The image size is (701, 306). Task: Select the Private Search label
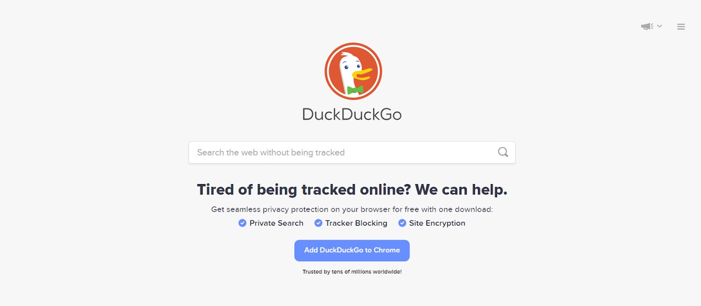(x=276, y=223)
